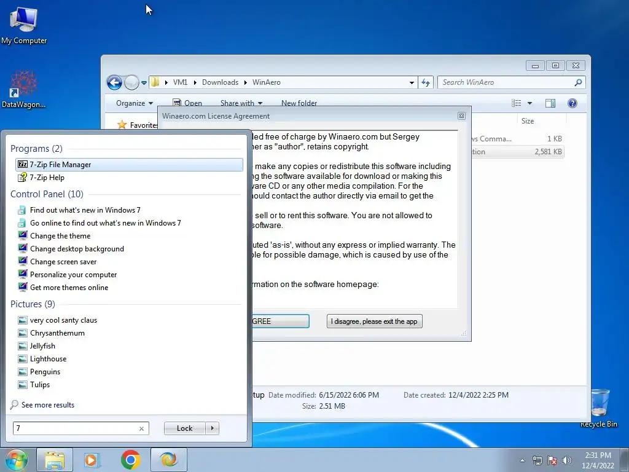629x472 pixels.
Task: Click the Explorer back navigation button
Action: (114, 83)
